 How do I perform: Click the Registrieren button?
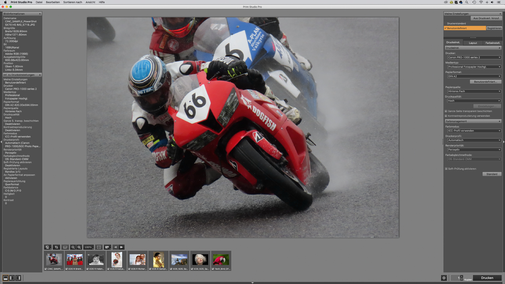(x=494, y=28)
